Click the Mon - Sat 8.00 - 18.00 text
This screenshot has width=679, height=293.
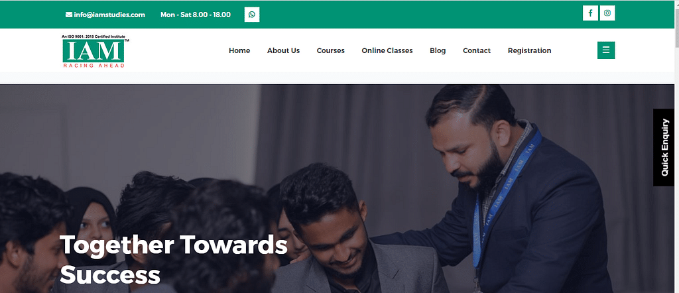196,15
